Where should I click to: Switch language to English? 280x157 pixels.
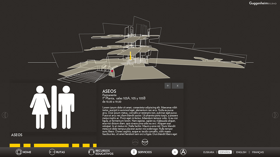tap(241, 152)
